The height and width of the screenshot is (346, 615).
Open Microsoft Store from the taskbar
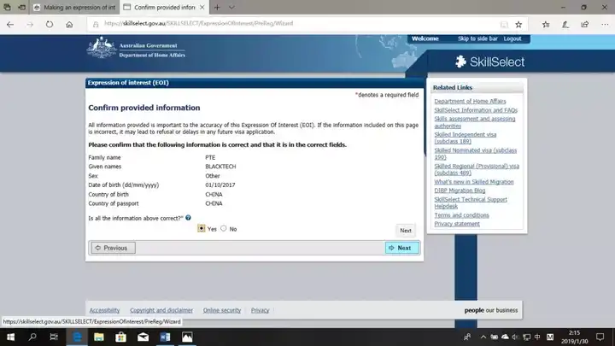pos(120,337)
